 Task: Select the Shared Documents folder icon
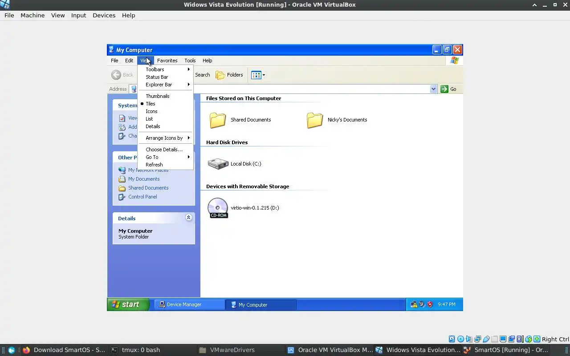[218, 120]
